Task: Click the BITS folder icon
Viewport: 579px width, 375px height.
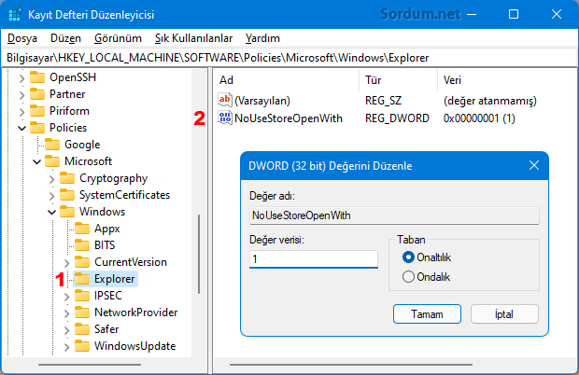Action: [82, 245]
